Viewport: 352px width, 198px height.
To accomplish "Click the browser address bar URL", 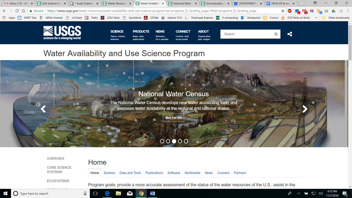I will [152, 11].
